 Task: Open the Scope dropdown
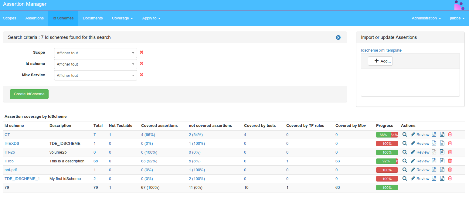(95, 53)
